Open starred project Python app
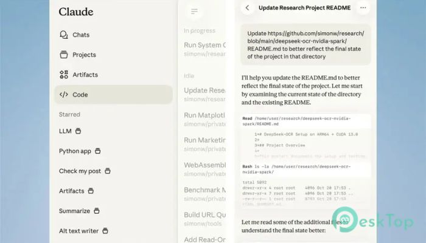This screenshot has height=243, width=426. coord(80,151)
